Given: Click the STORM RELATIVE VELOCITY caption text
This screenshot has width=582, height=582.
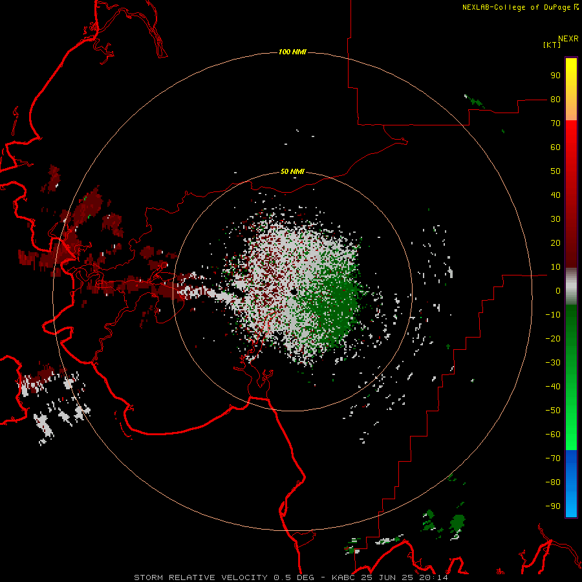Looking at the screenshot, I should pos(201,577).
